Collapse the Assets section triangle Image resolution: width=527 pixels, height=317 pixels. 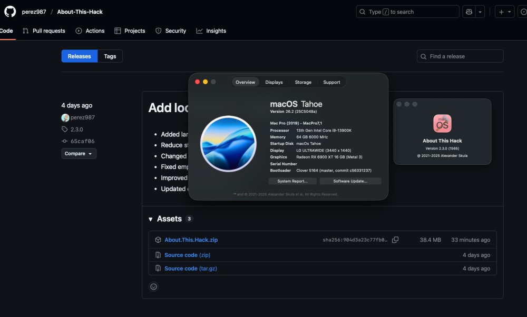pos(151,219)
